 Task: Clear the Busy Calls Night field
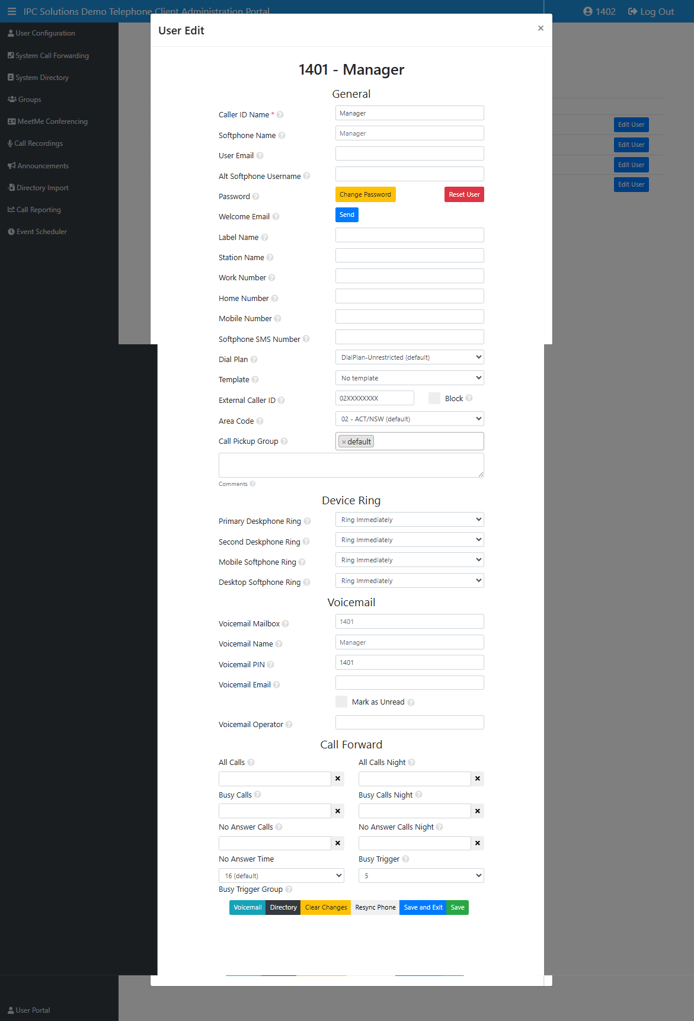coord(477,811)
